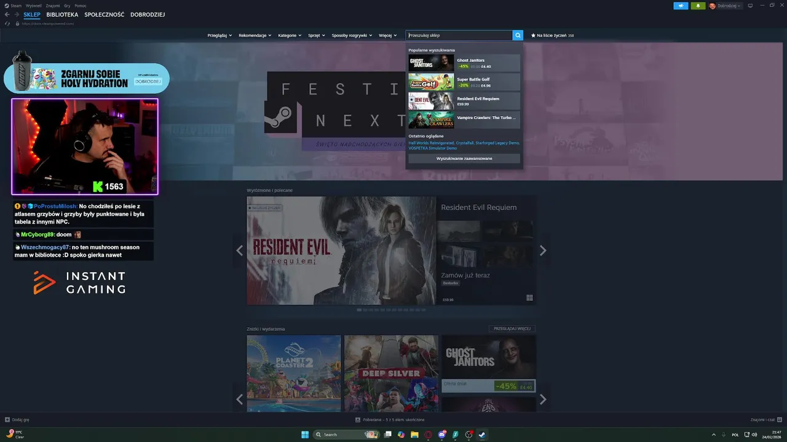Open the Dobrodziej account dropdown
The image size is (787, 442).
725,6
